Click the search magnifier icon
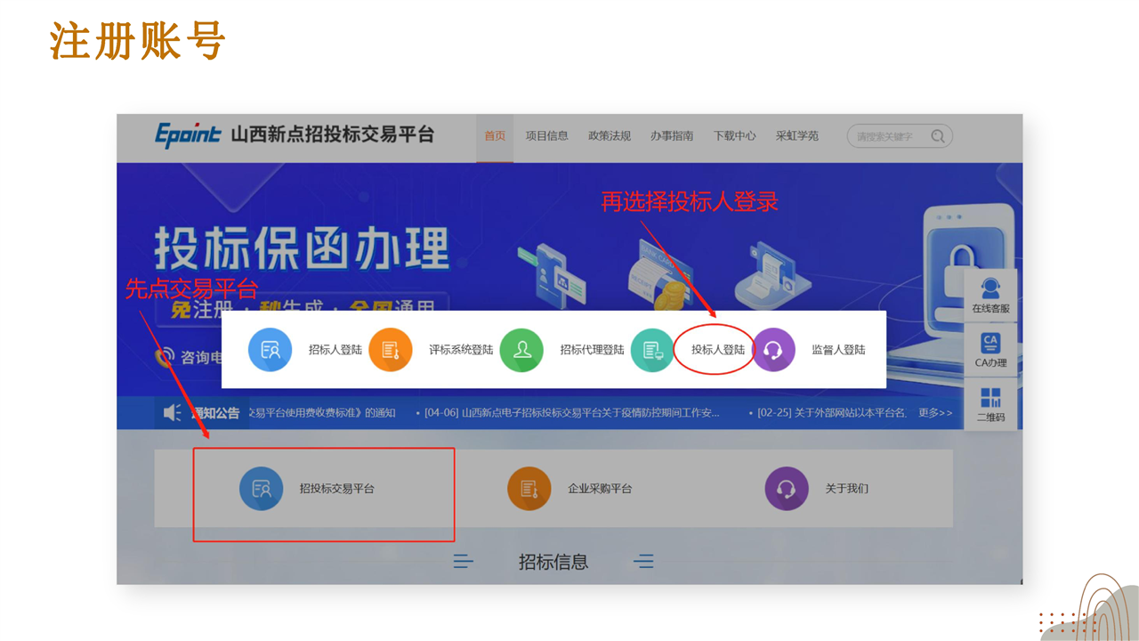The image size is (1139, 641). [x=938, y=136]
